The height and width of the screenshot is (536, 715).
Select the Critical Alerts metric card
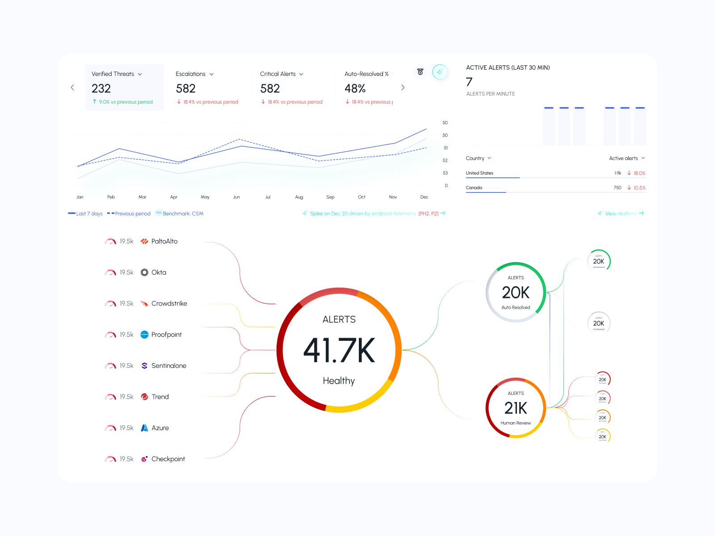291,88
